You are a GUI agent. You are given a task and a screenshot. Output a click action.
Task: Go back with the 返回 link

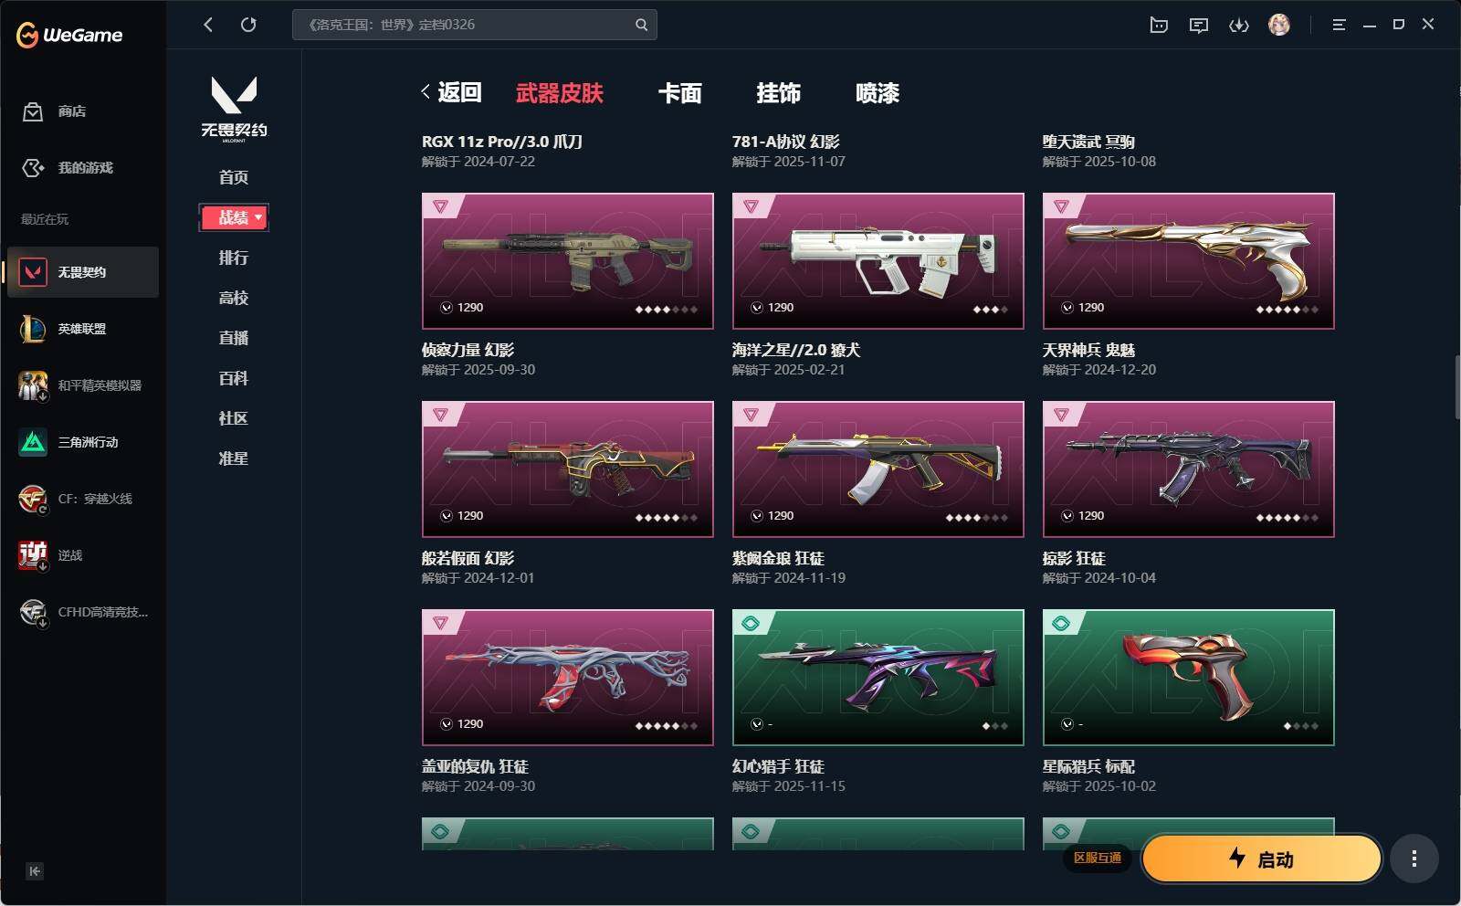click(452, 92)
